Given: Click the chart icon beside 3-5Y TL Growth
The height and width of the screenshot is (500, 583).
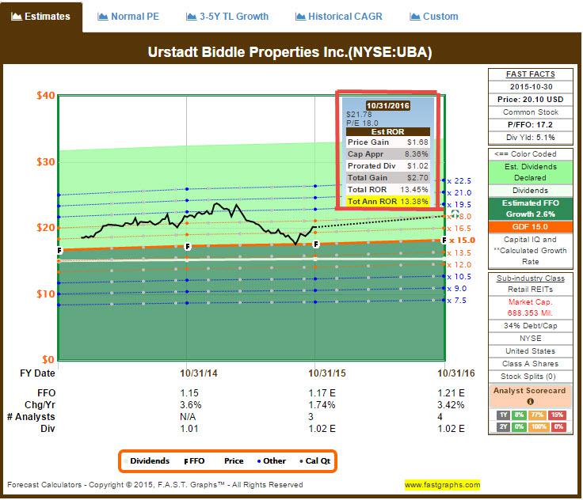Looking at the screenshot, I should point(191,17).
